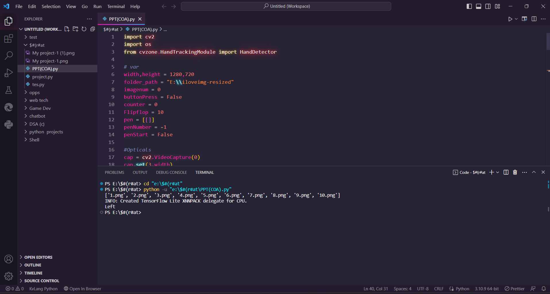
Task: Go forward in navigation history
Action: pos(173,6)
